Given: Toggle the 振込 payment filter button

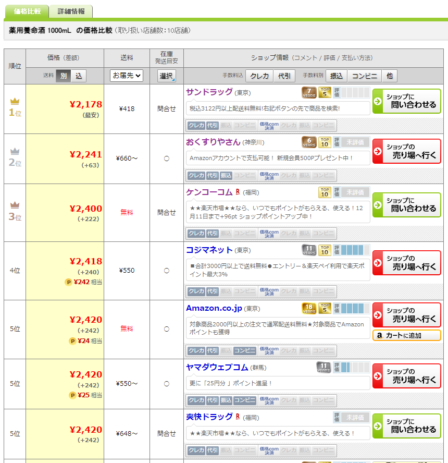Looking at the screenshot, I should [337, 76].
